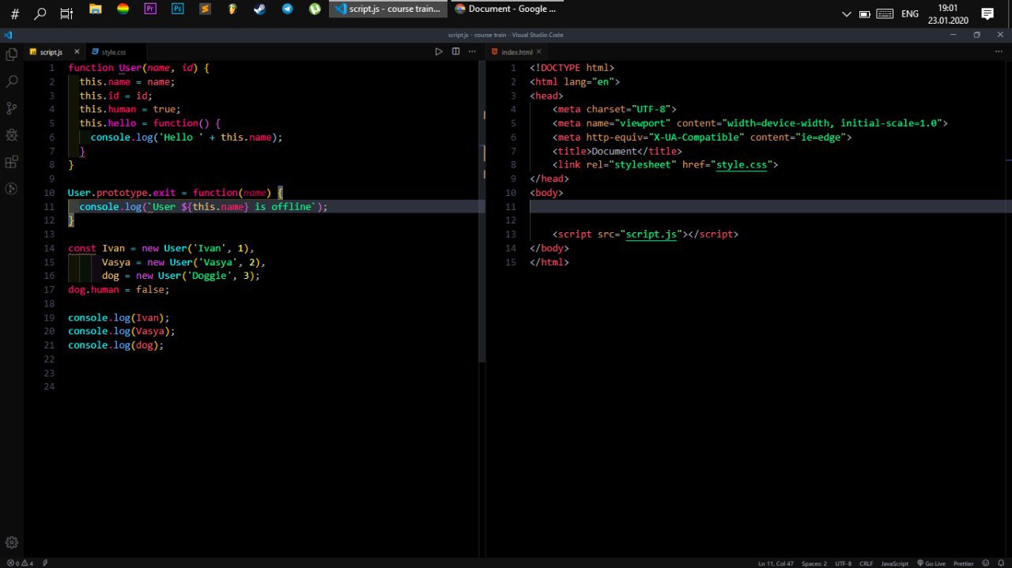Image resolution: width=1012 pixels, height=568 pixels.
Task: Switch to the style.css tab
Action: [113, 52]
